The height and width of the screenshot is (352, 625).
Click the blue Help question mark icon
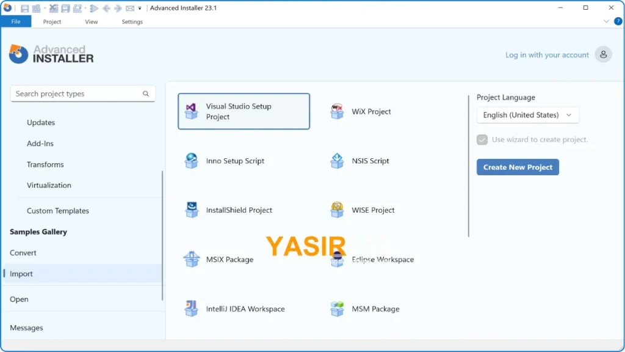[618, 21]
